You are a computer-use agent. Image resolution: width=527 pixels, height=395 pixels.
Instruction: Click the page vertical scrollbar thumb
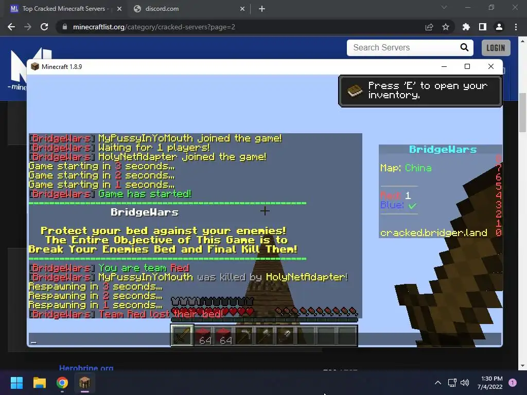tap(522, 113)
